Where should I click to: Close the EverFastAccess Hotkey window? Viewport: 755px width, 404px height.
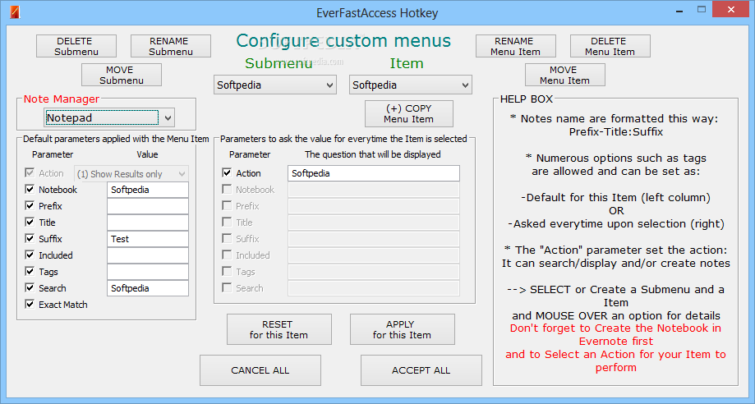(x=731, y=10)
